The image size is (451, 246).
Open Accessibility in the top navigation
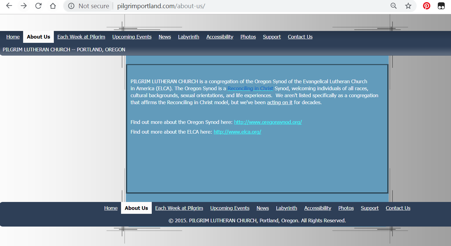pos(220,37)
